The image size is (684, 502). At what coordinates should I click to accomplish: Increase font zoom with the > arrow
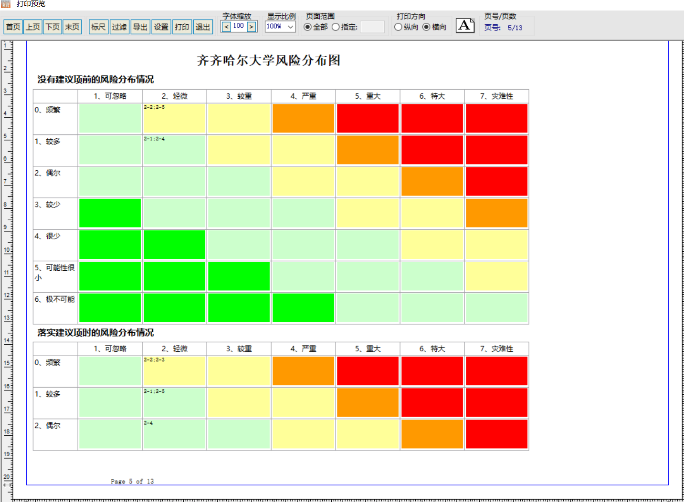(x=252, y=27)
